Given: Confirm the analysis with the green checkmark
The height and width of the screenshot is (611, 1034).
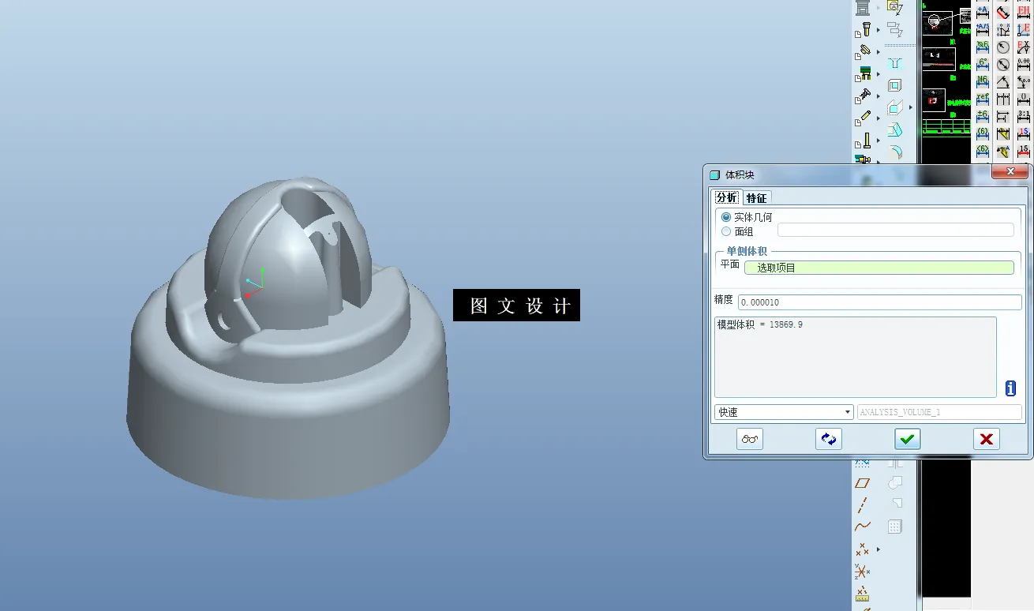Looking at the screenshot, I should [906, 438].
